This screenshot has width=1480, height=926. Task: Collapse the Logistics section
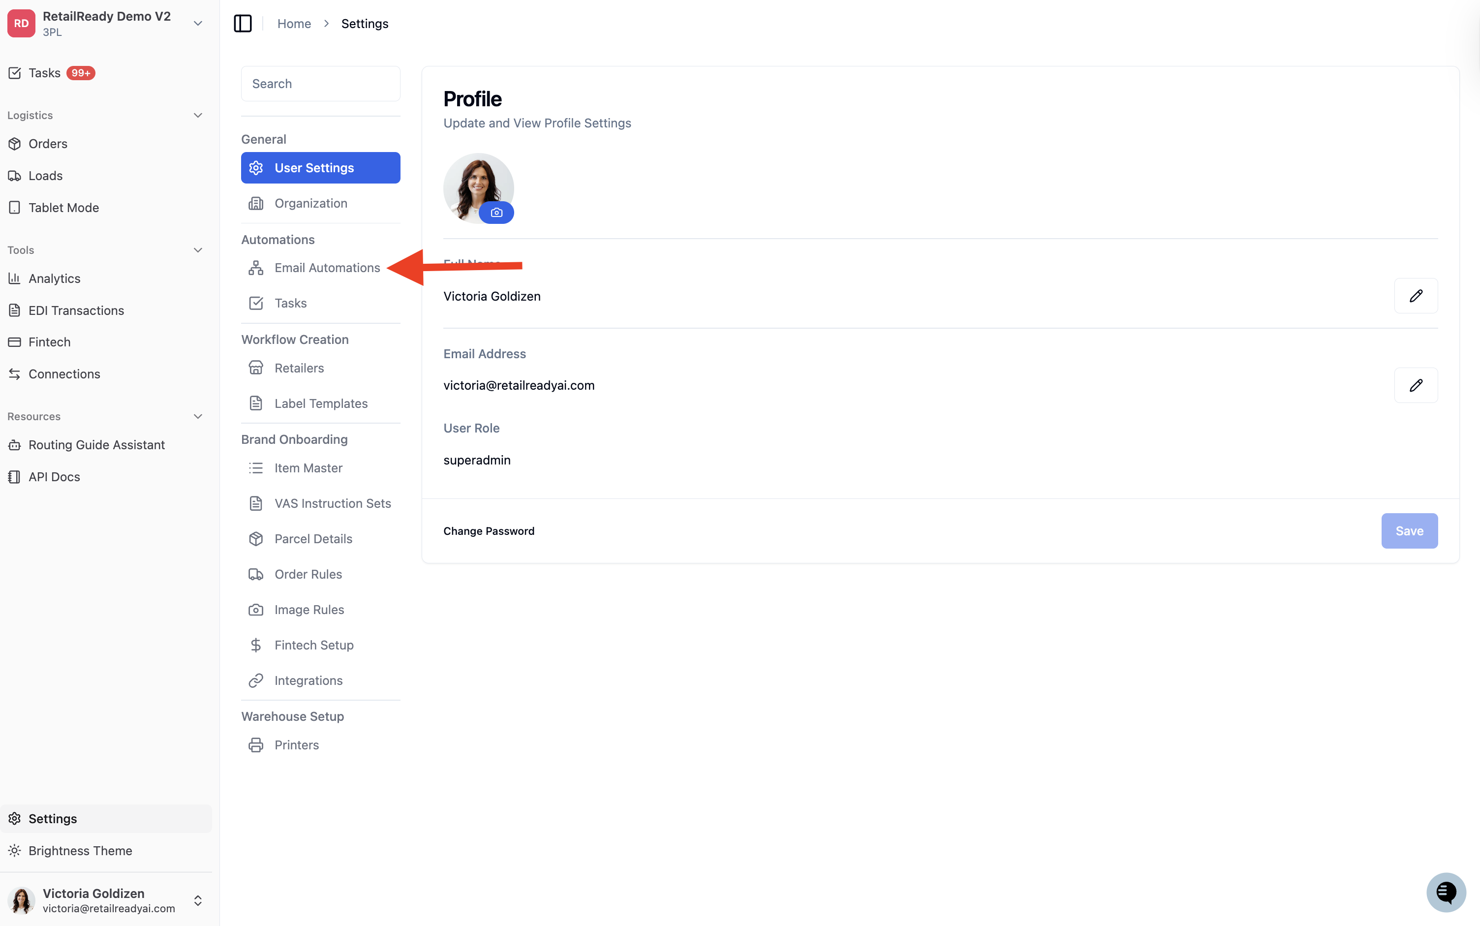click(198, 115)
